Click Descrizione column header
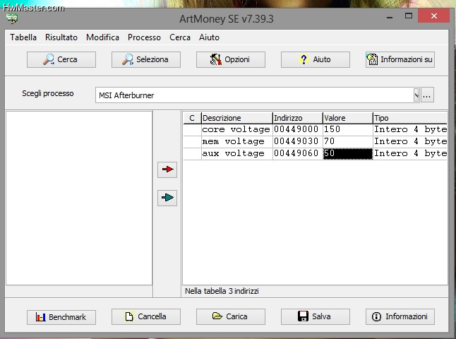Viewport: 456px width, 339px height. tap(236, 118)
